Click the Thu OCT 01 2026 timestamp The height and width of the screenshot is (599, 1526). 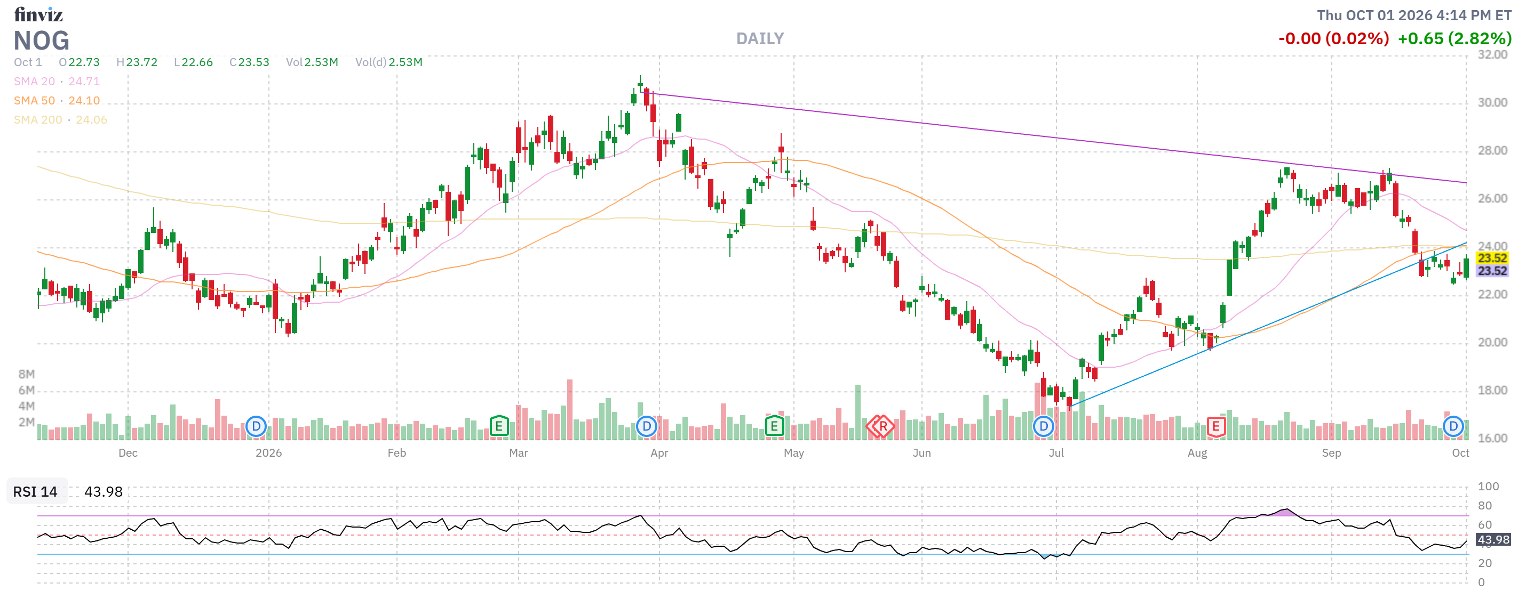1414,15
